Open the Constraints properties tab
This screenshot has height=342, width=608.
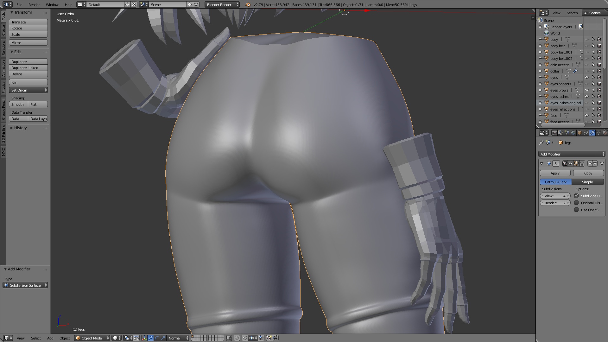[586, 133]
